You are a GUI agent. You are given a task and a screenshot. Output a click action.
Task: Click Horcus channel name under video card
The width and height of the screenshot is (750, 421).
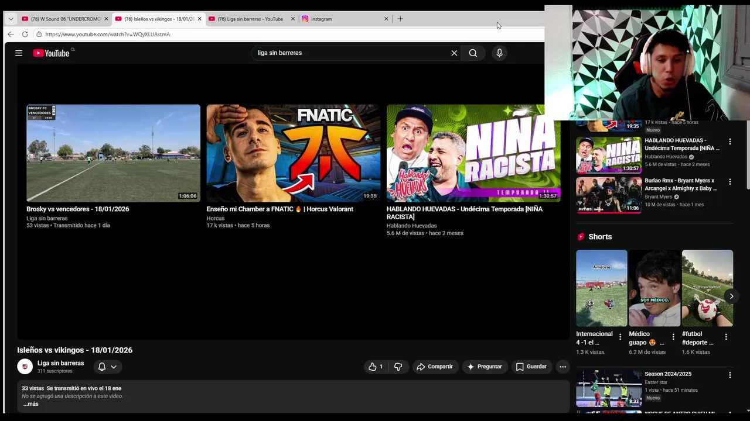pos(216,219)
